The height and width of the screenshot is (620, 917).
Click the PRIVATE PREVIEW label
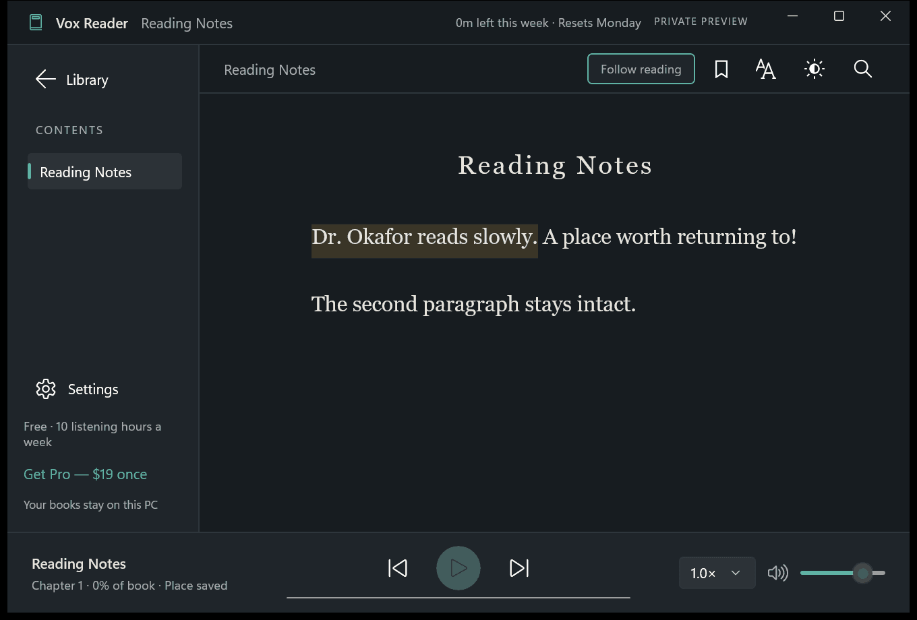coord(701,22)
